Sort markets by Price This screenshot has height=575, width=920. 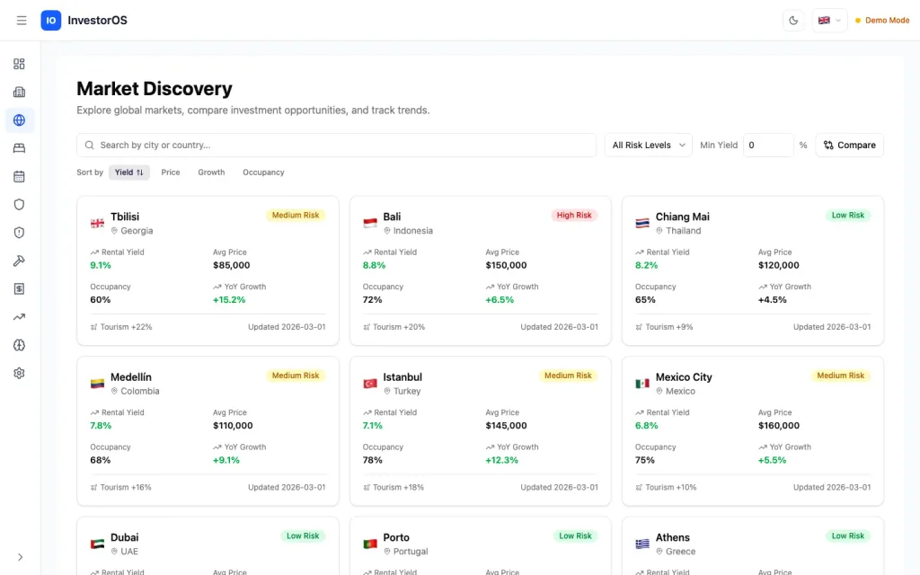pyautogui.click(x=171, y=172)
